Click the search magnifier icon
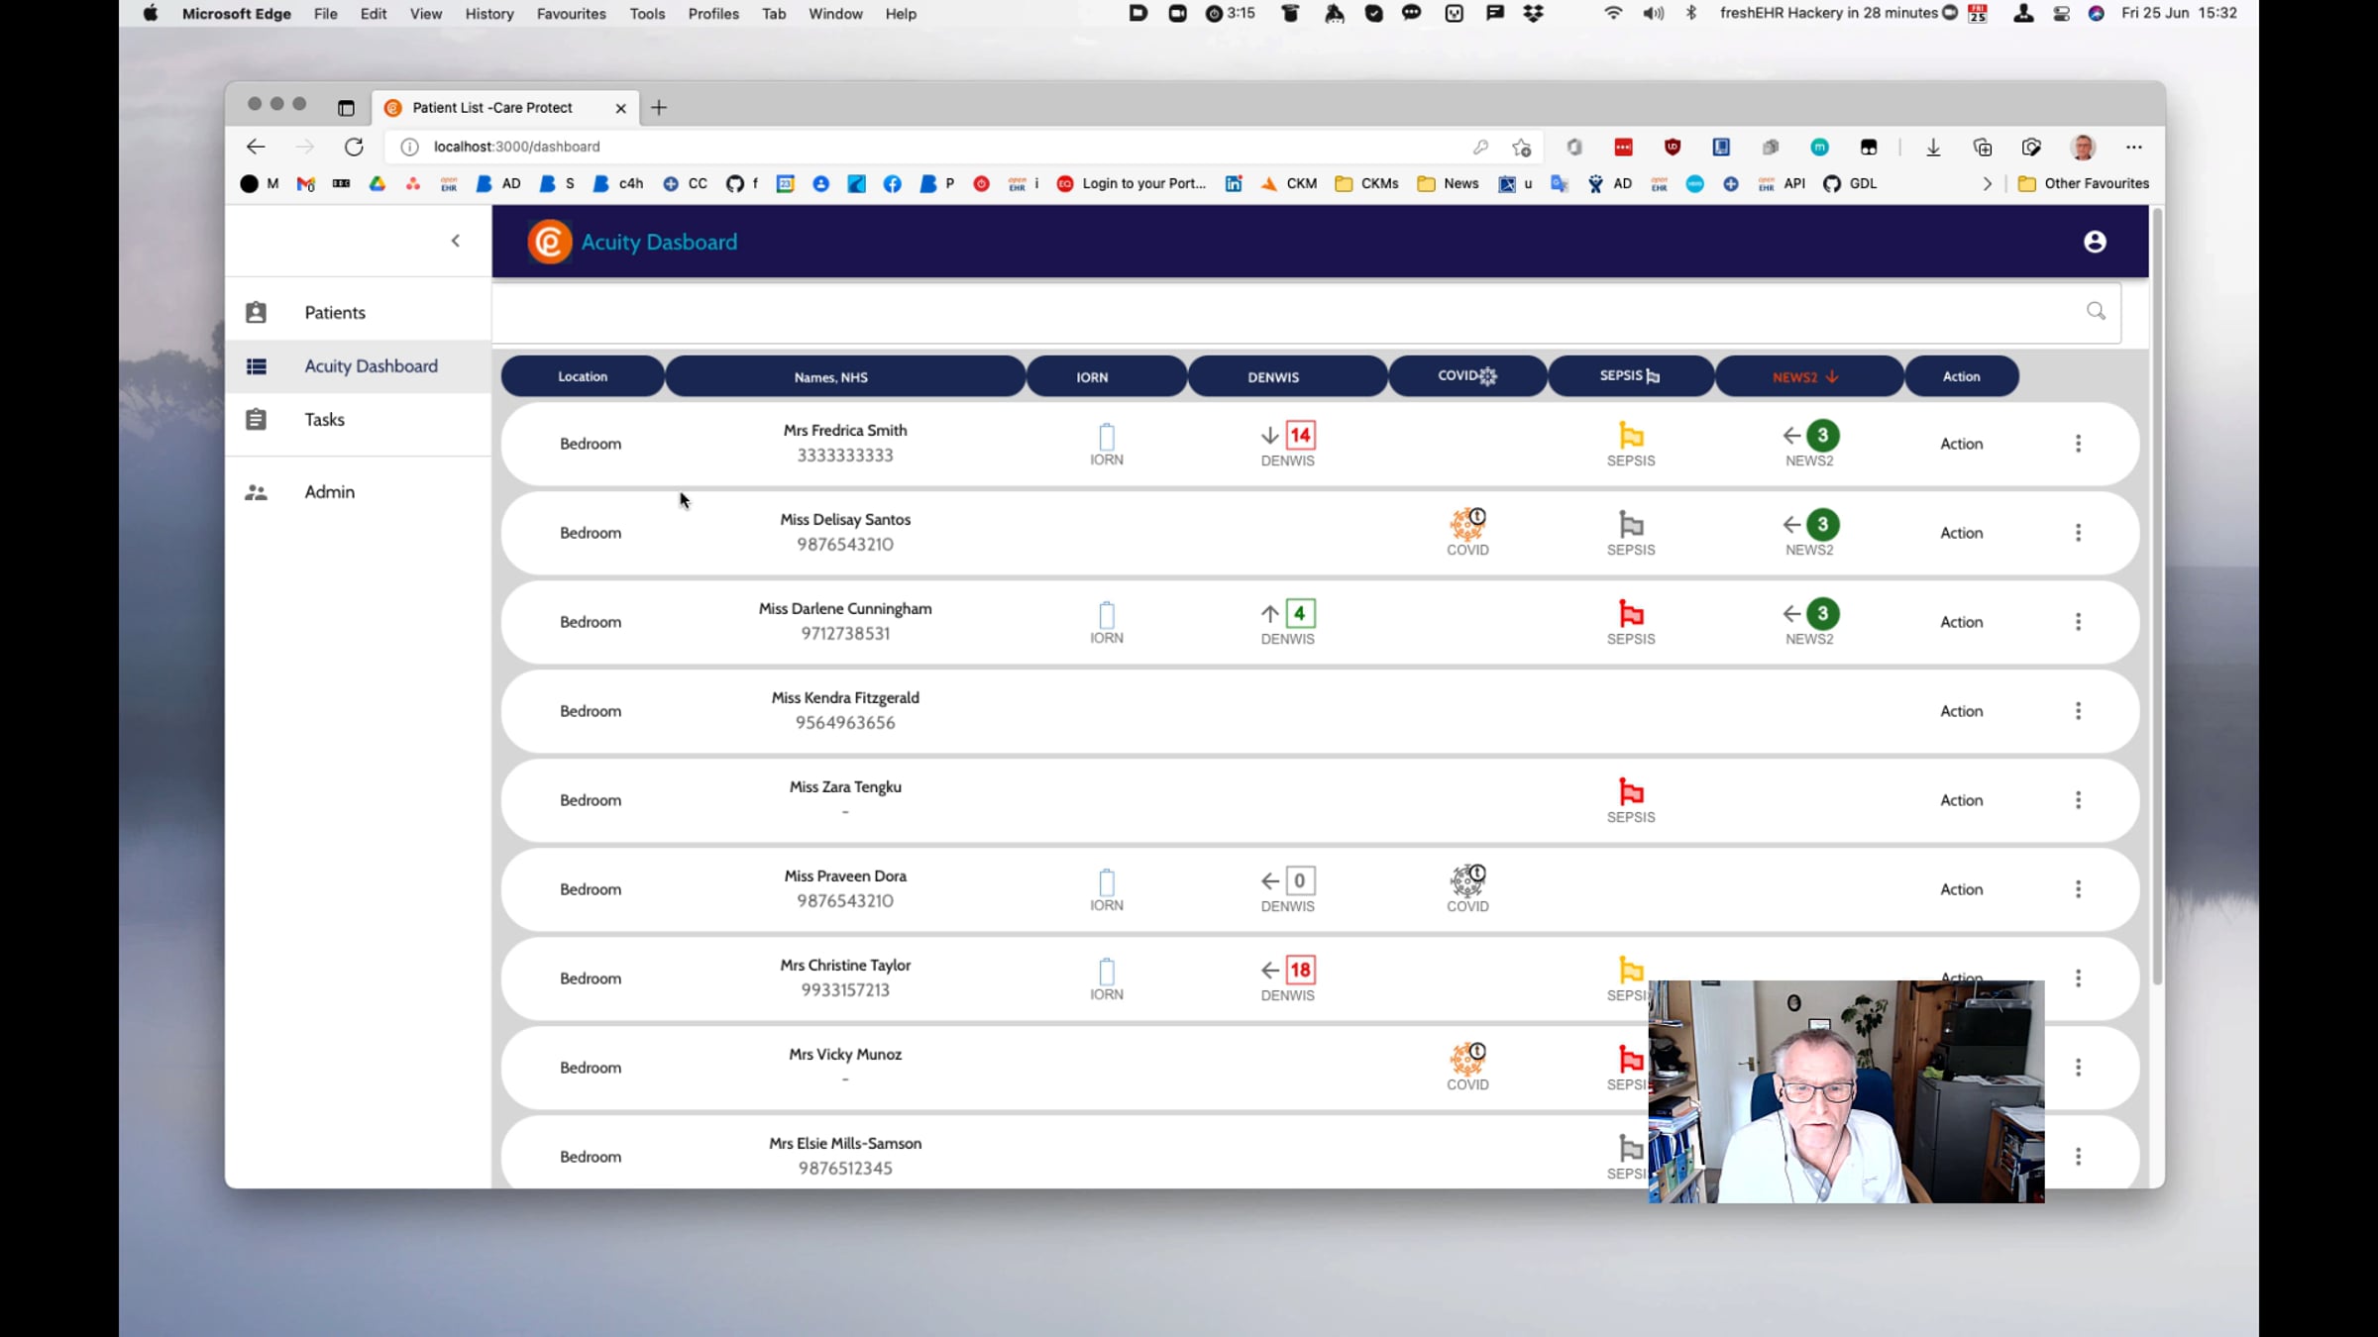 pos(2096,311)
